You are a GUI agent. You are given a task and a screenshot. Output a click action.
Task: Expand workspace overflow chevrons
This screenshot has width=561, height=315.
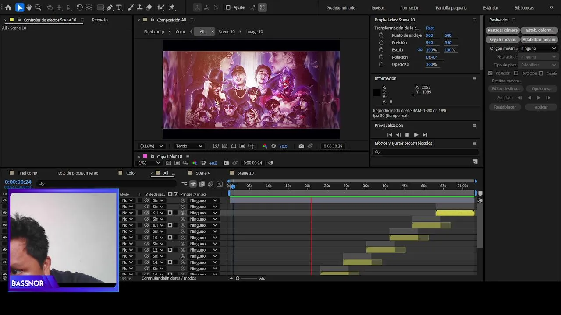(x=551, y=7)
